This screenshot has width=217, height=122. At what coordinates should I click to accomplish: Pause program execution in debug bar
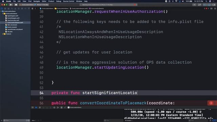coord(40,107)
